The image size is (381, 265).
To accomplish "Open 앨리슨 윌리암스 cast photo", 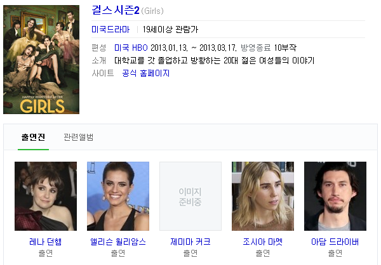I will point(118,196).
